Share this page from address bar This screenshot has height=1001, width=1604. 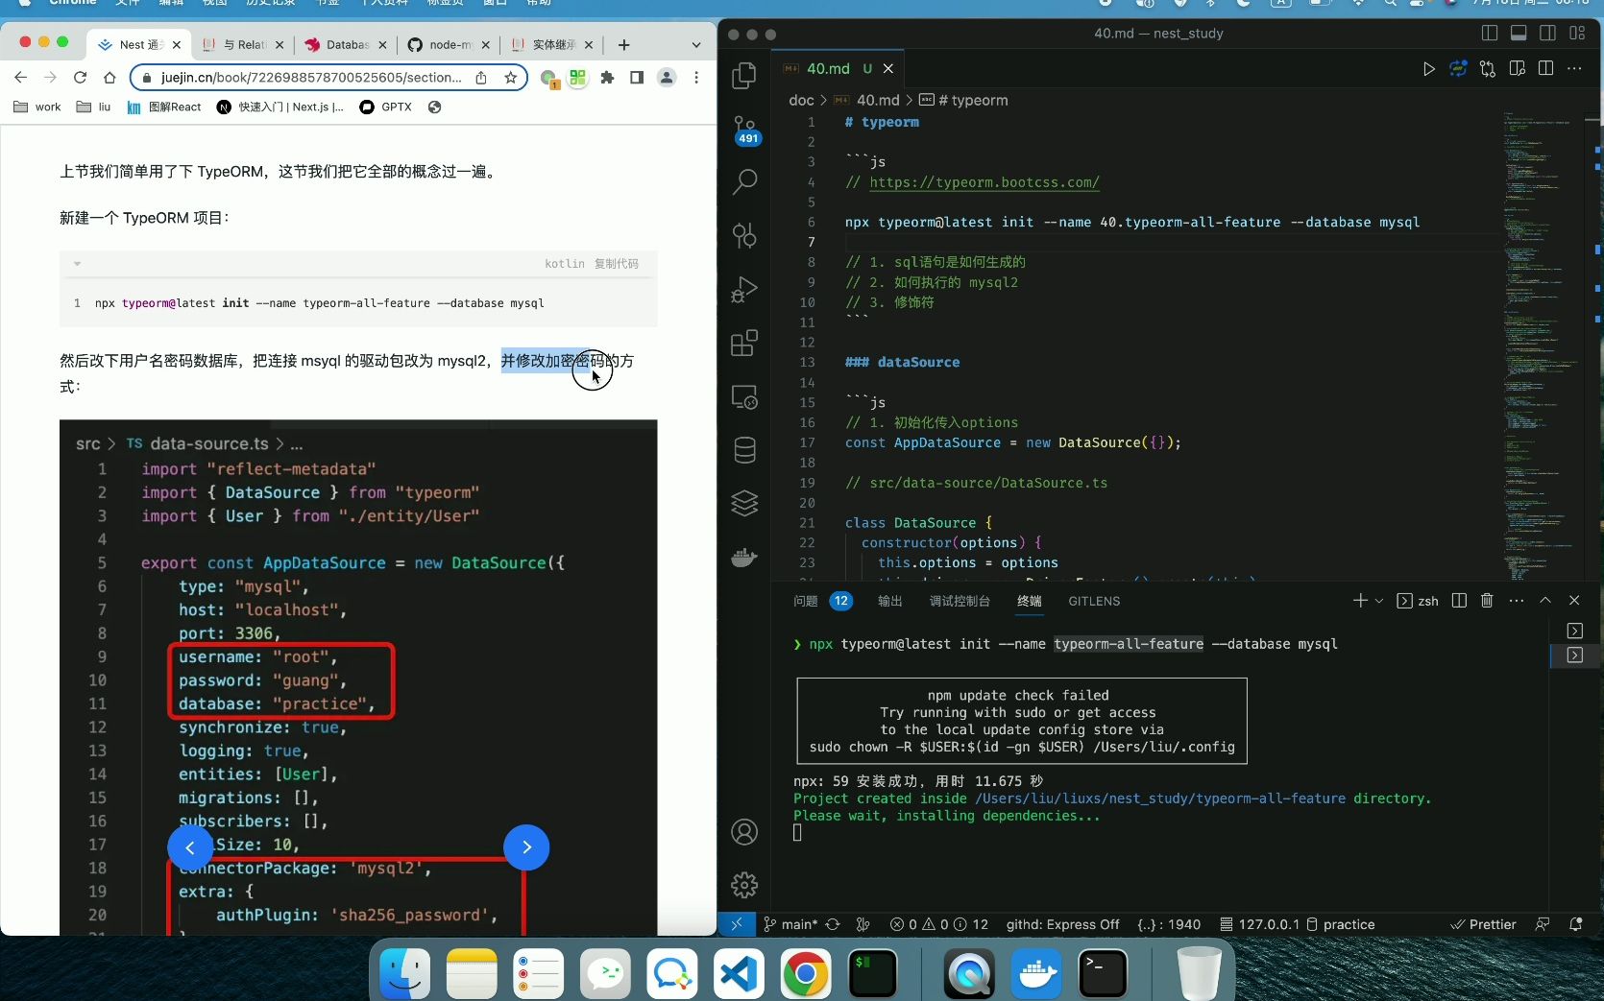click(481, 78)
